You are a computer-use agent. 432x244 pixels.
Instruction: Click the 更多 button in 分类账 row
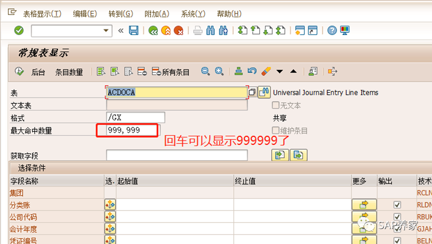pos(364,205)
